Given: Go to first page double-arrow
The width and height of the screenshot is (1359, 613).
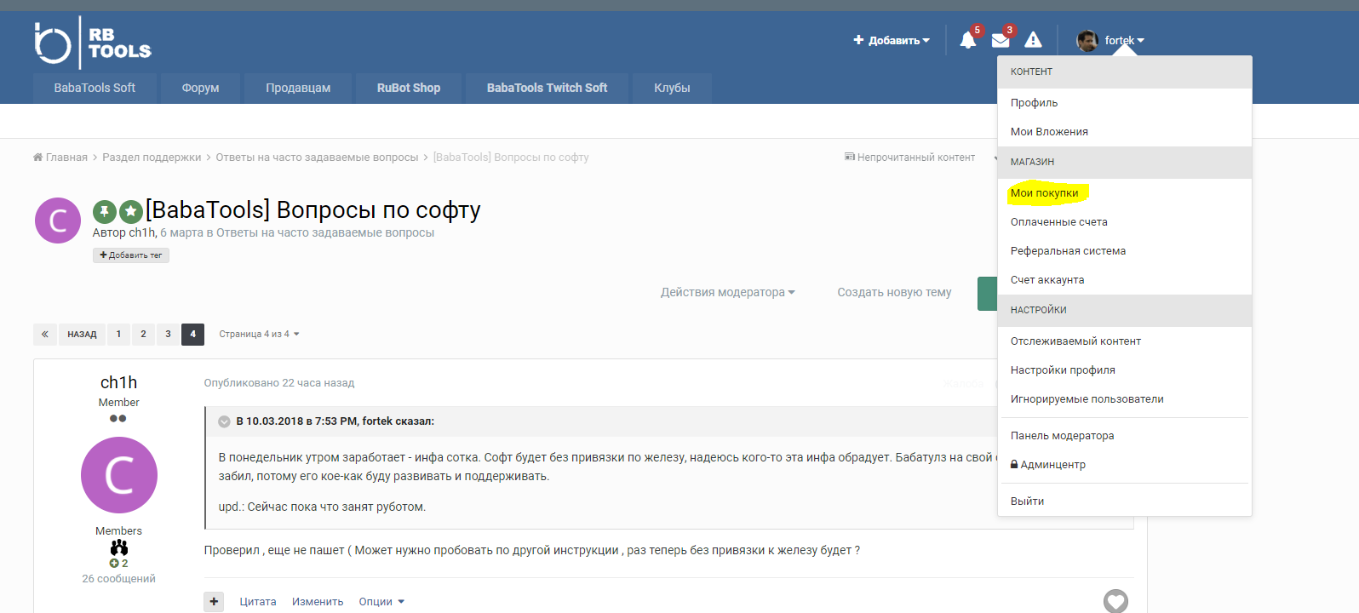Looking at the screenshot, I should (x=45, y=335).
